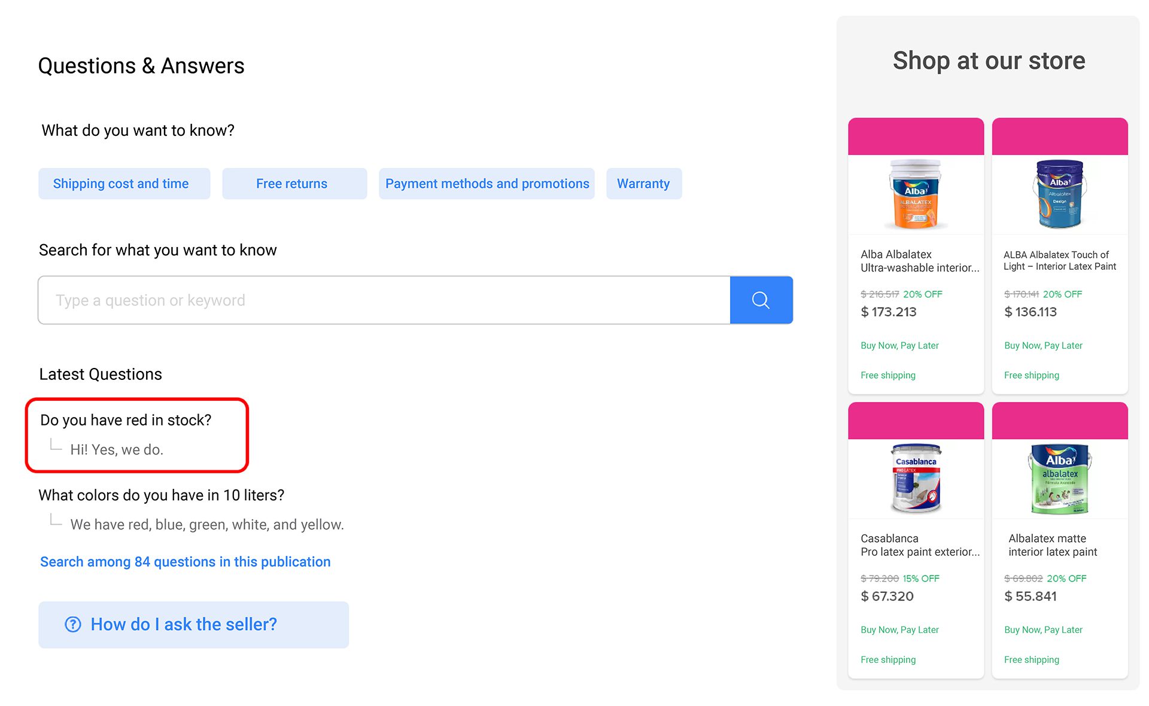Viewport: 1149px width, 706px height.
Task: Open the Albalatex Touch of Light paint image
Action: pos(1059,194)
